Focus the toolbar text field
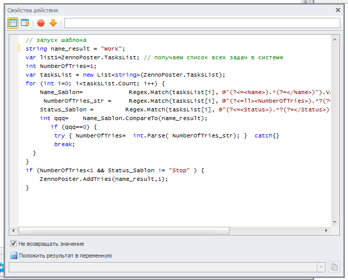 (202, 23)
